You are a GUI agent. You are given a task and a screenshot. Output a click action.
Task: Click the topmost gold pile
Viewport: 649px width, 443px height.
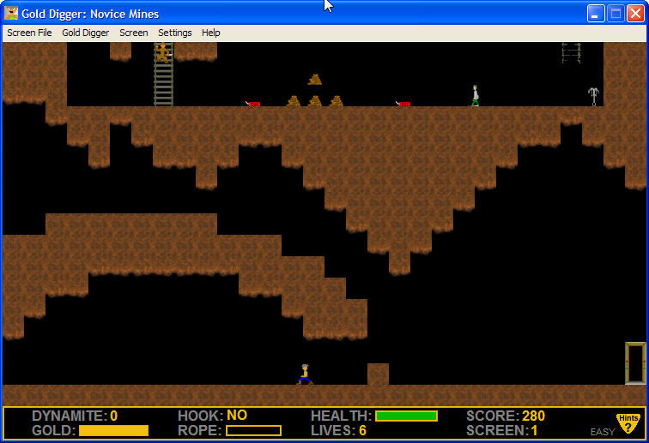[315, 80]
